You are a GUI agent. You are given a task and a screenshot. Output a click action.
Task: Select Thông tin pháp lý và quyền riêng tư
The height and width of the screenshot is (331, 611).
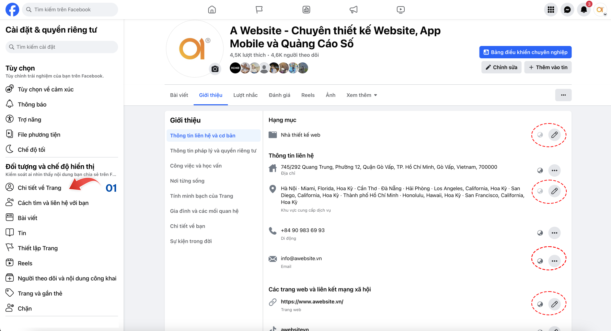coord(214,151)
